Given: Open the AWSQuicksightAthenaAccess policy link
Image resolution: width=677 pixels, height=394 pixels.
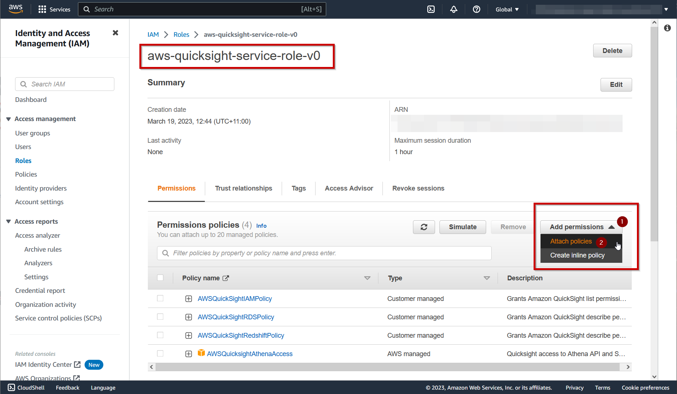Looking at the screenshot, I should [x=250, y=354].
